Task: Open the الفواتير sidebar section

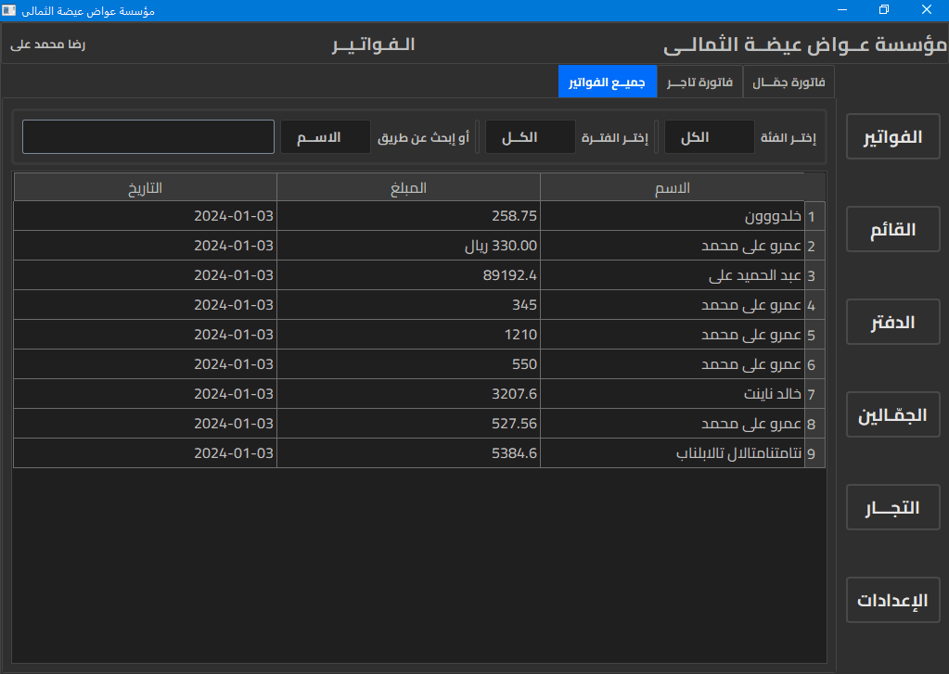Action: pos(892,136)
